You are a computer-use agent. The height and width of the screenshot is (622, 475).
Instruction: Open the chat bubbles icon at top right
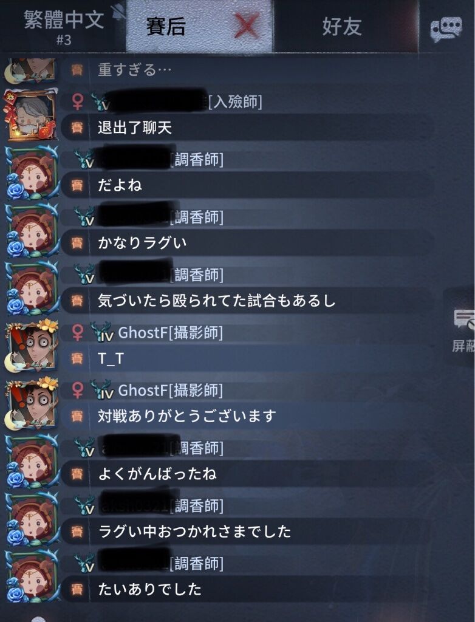(446, 29)
